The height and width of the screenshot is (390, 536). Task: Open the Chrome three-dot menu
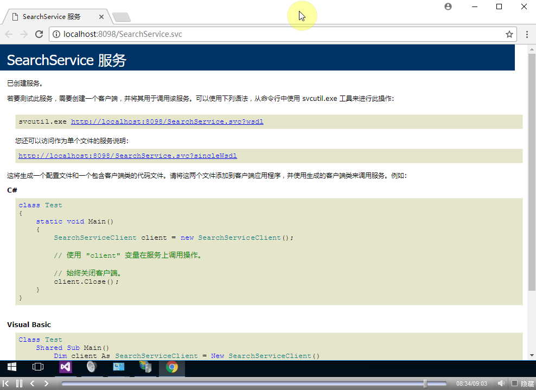(526, 34)
